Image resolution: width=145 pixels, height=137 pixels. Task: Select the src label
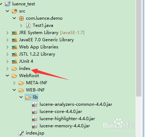tap(22, 11)
